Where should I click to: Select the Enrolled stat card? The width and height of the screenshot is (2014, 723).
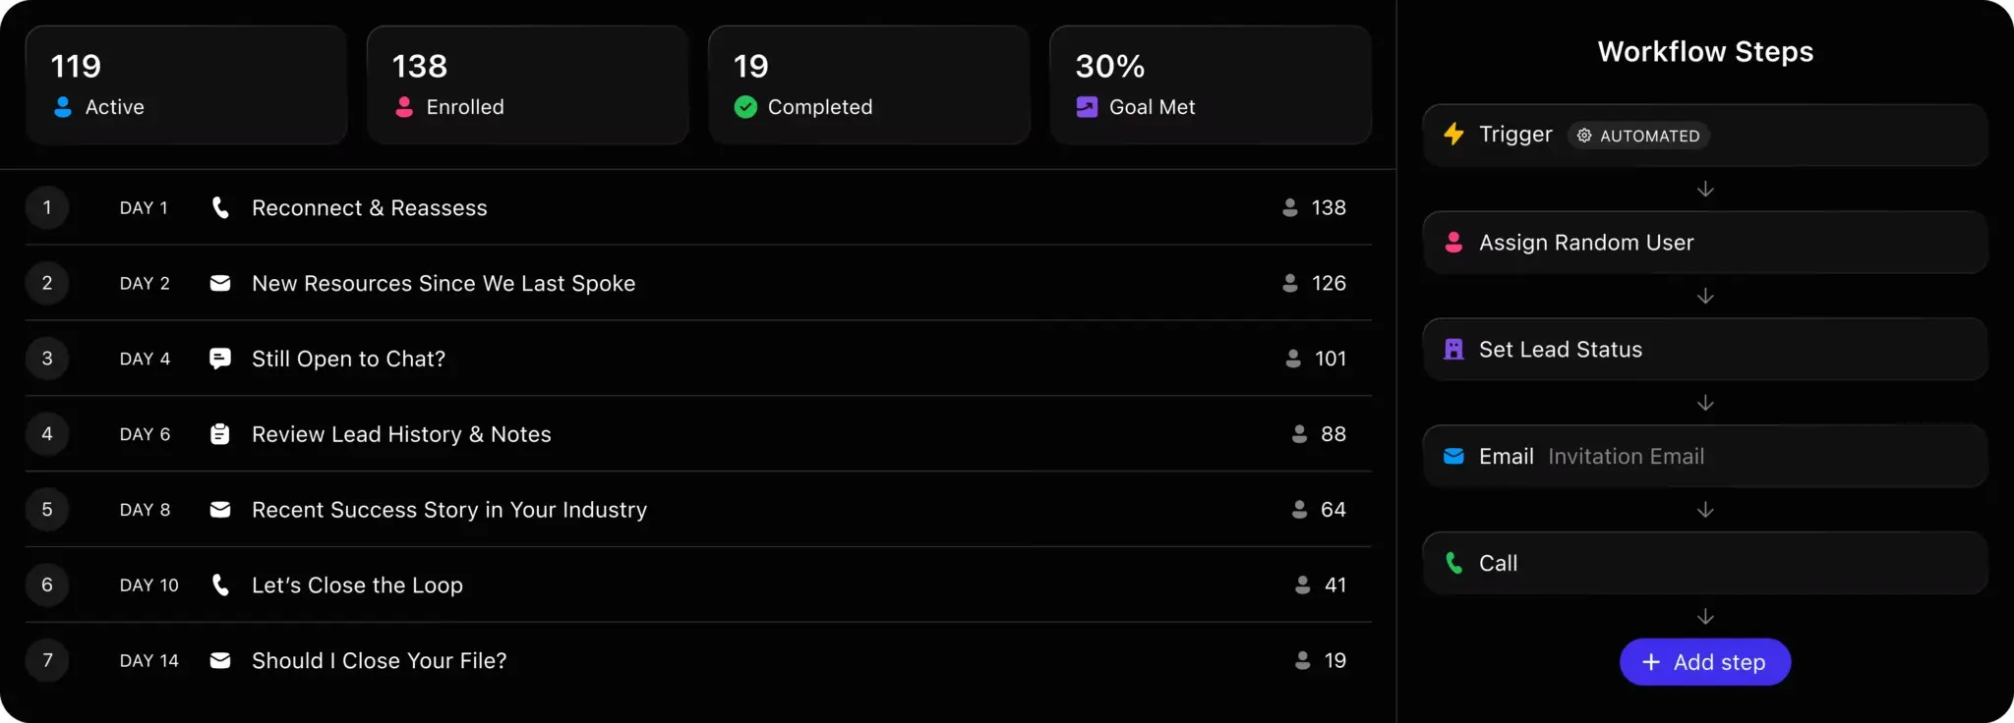527,85
